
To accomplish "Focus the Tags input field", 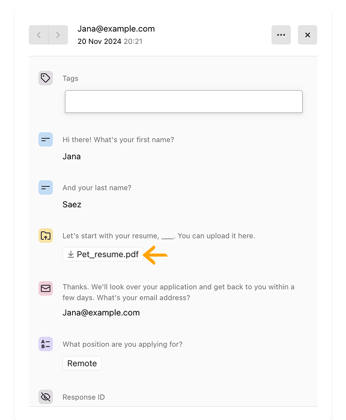I will [x=184, y=102].
